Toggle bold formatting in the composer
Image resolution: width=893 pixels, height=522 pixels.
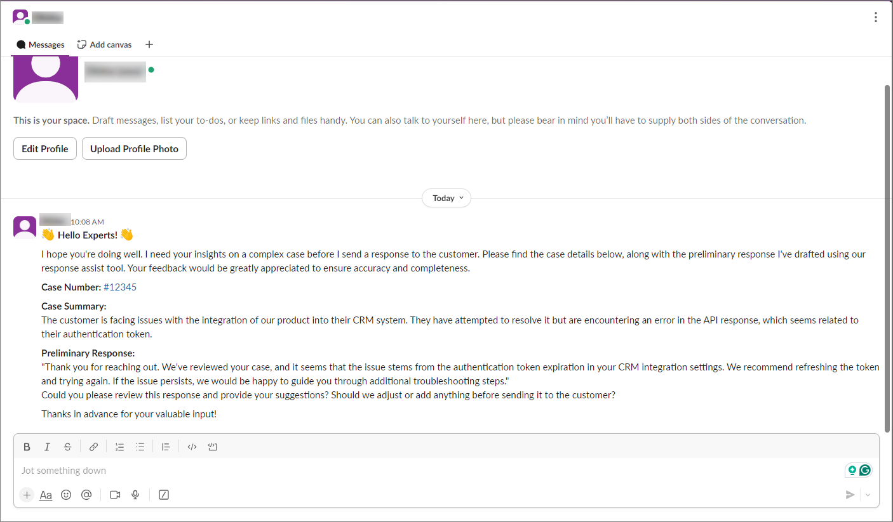pos(27,447)
